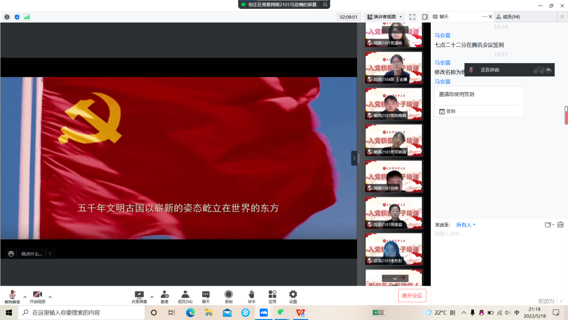The height and width of the screenshot is (320, 568).
Task: Start recording the meeting (录制)
Action: (x=228, y=295)
